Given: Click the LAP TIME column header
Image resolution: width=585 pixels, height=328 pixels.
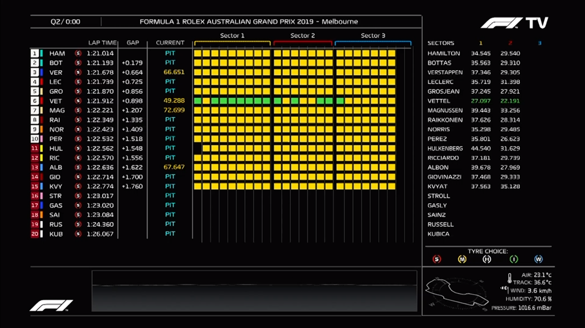Looking at the screenshot, I should (102, 43).
